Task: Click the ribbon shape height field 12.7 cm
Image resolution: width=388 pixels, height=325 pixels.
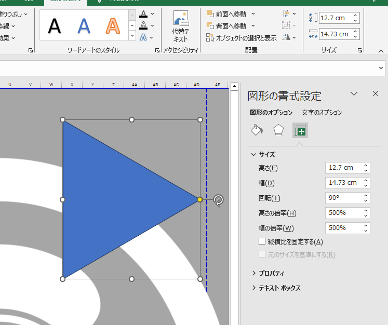Action: [336, 18]
